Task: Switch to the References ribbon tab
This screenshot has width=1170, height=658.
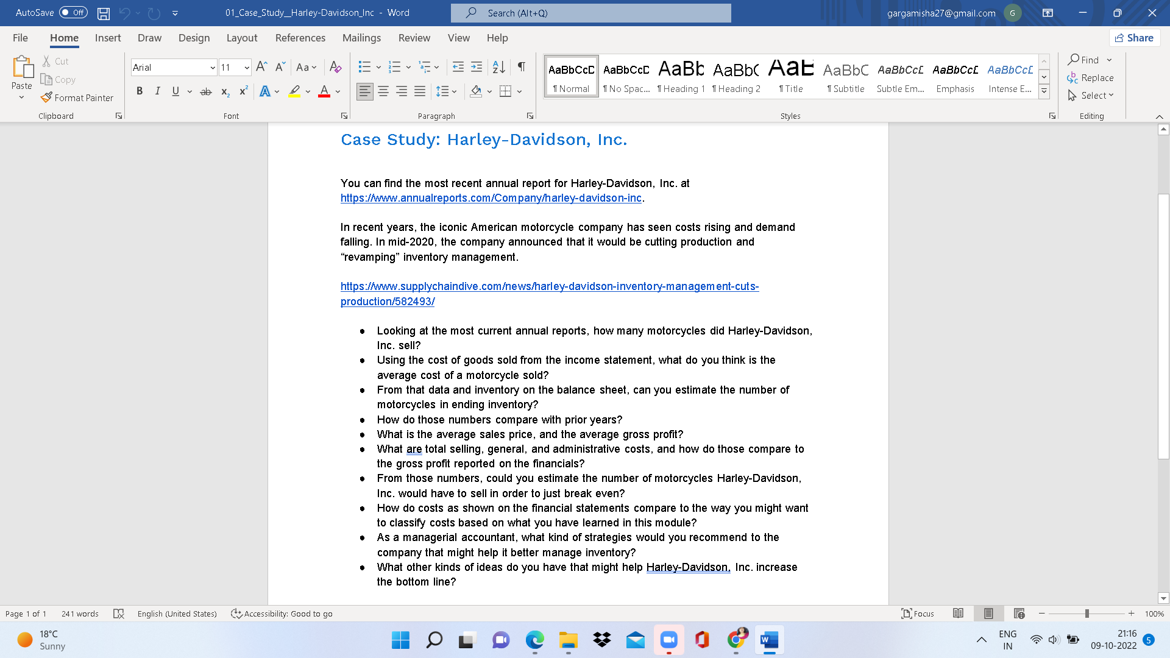Action: [300, 38]
